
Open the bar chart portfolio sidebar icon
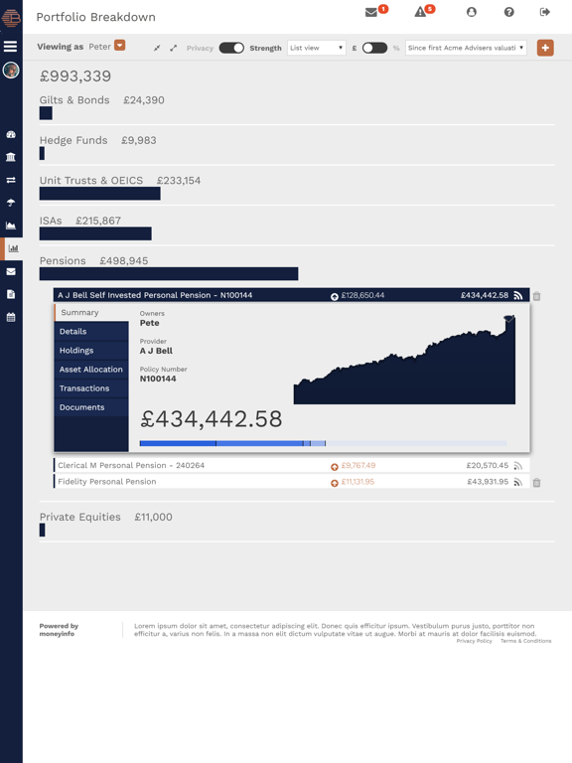click(x=13, y=248)
